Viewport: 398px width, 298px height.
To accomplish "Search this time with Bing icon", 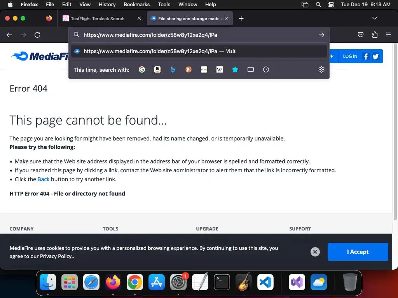I will click(x=173, y=69).
